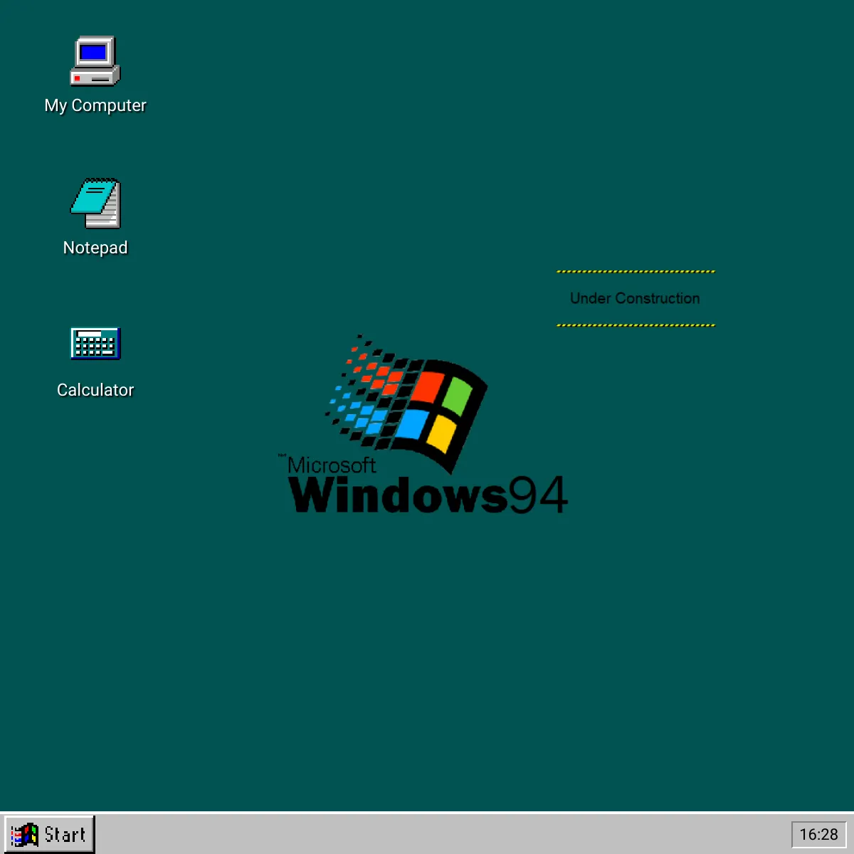Select the Notepad desktop icon
Screen dimensions: 854x854
click(95, 204)
